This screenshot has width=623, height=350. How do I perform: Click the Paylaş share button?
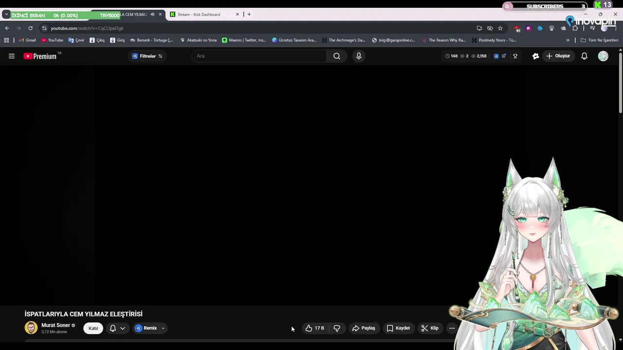pos(364,328)
